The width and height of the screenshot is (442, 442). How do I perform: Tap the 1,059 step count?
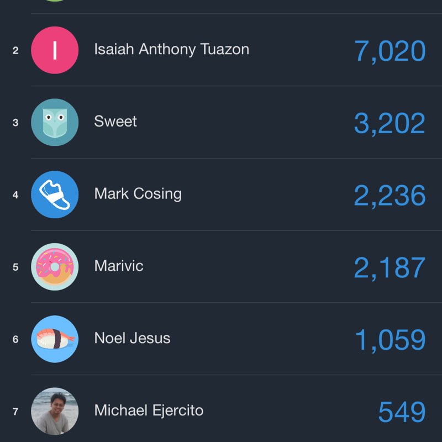coord(390,340)
